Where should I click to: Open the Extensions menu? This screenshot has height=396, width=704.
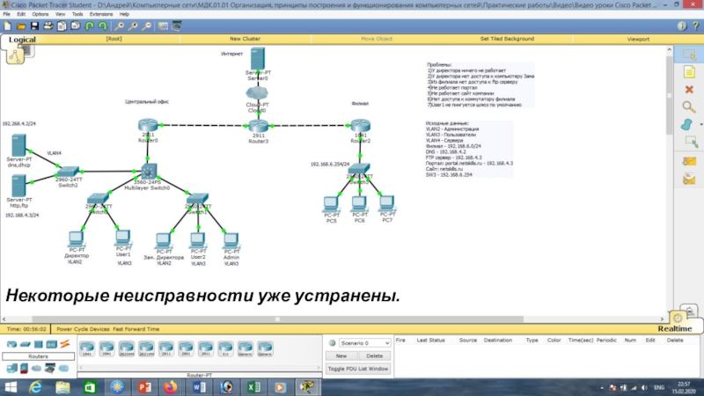tap(101, 14)
